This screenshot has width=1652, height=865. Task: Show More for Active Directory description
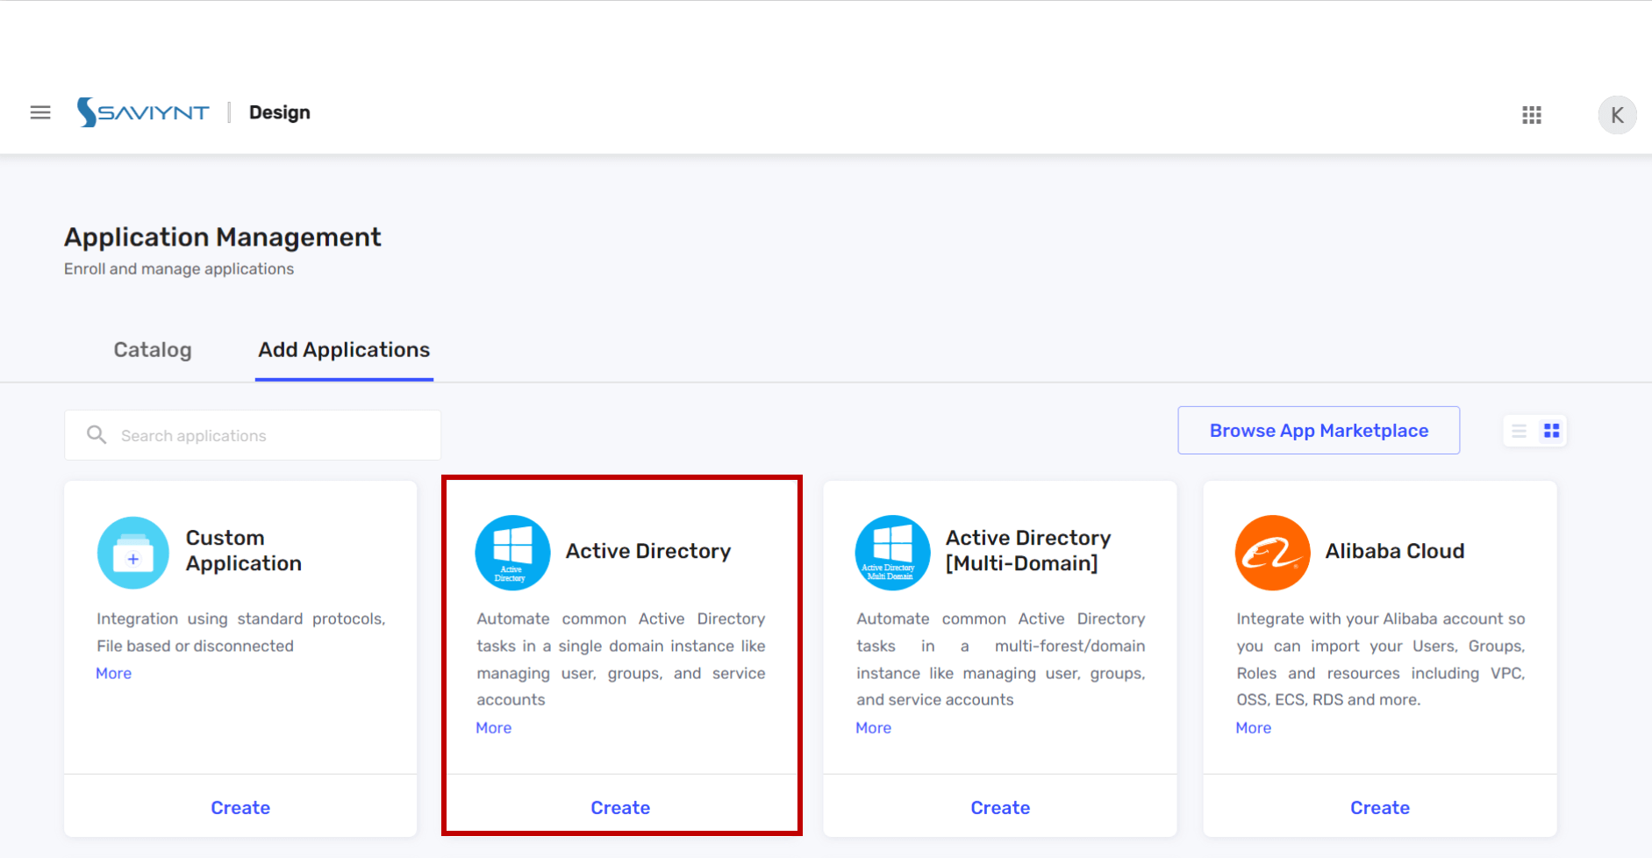tap(494, 728)
